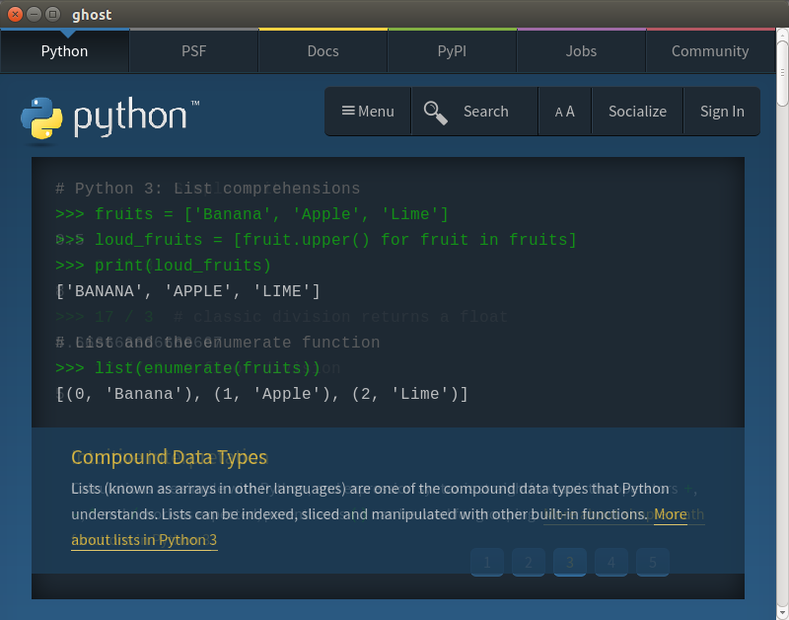Screen dimensions: 789x620
Task: Open the Socialize dropdown
Action: (637, 112)
